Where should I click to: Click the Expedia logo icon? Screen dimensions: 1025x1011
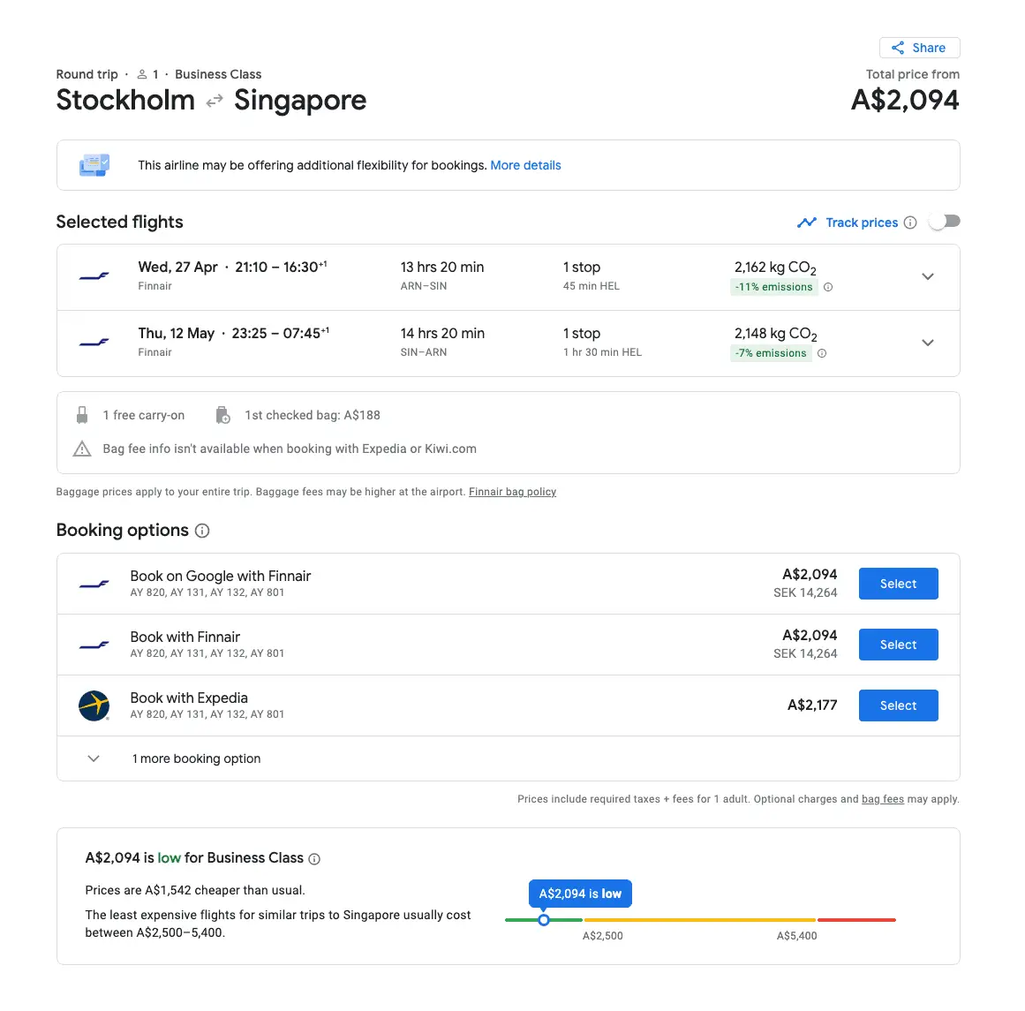(94, 705)
